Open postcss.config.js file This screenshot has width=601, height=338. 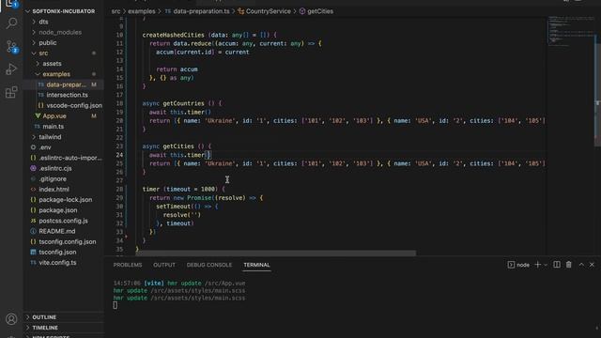[x=63, y=221]
